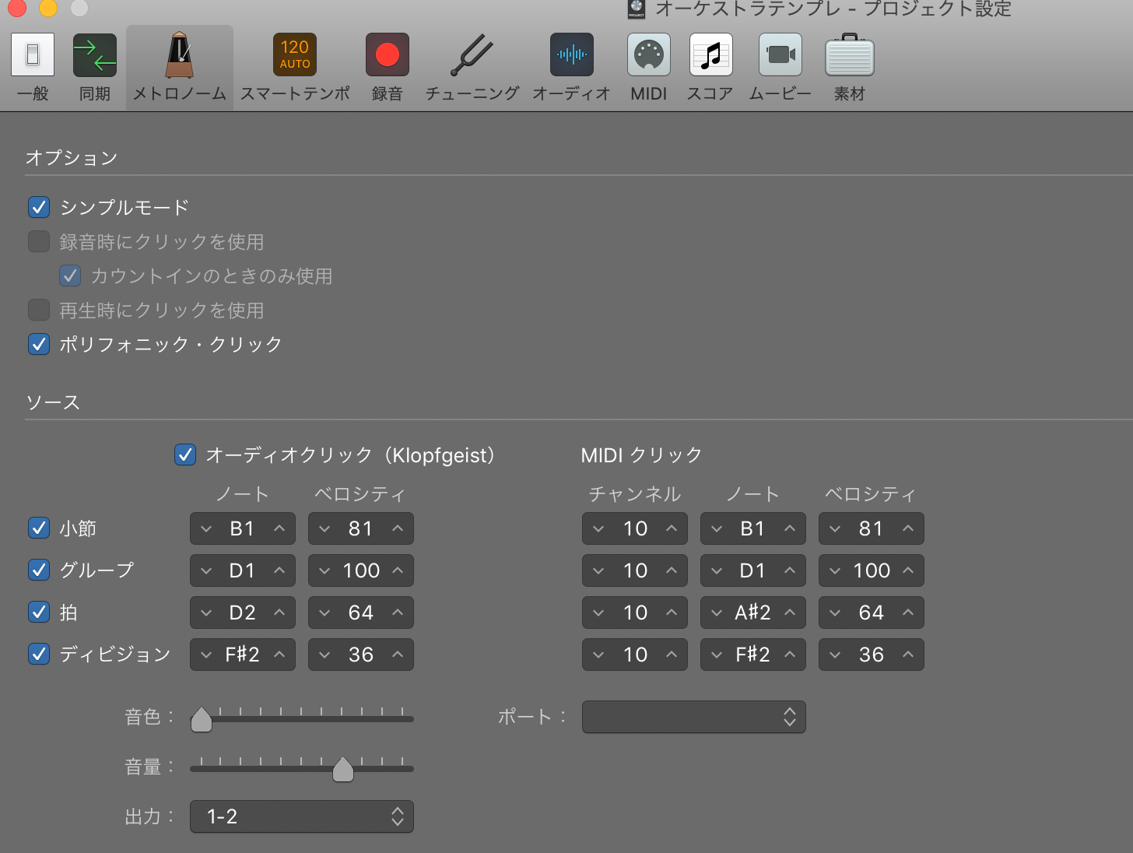This screenshot has width=1133, height=853.
Task: Open the ポート port dropdown
Action: tap(694, 717)
